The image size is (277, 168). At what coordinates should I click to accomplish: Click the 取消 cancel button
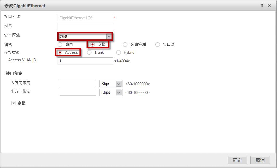pos(260,160)
